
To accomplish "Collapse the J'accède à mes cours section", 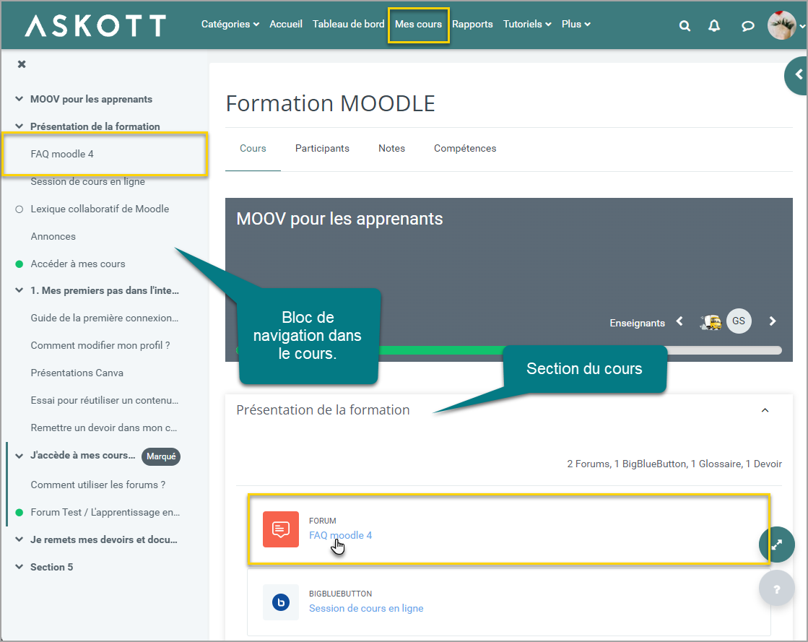I will [x=19, y=456].
